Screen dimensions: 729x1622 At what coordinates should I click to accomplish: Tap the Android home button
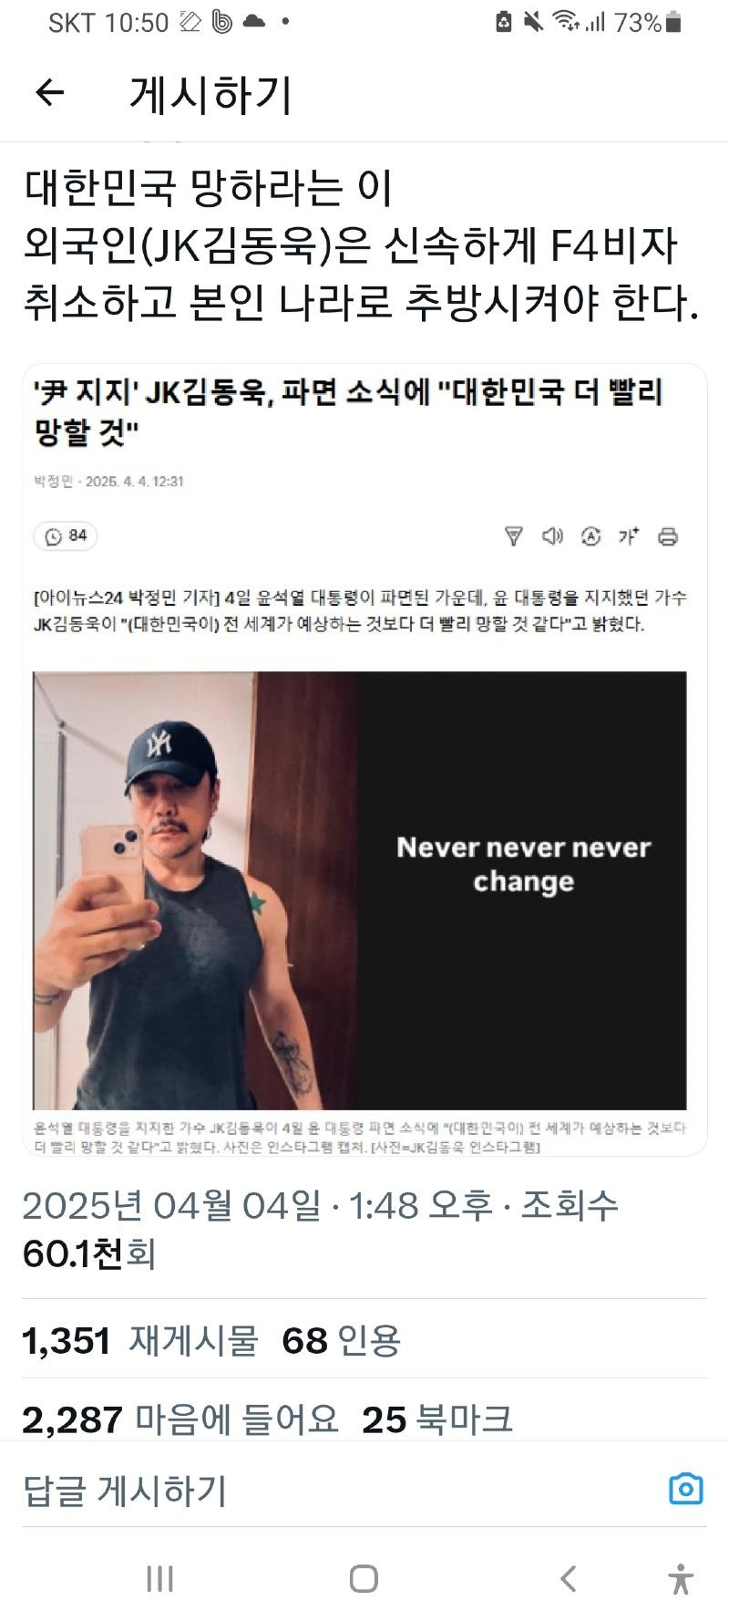pos(364,1578)
